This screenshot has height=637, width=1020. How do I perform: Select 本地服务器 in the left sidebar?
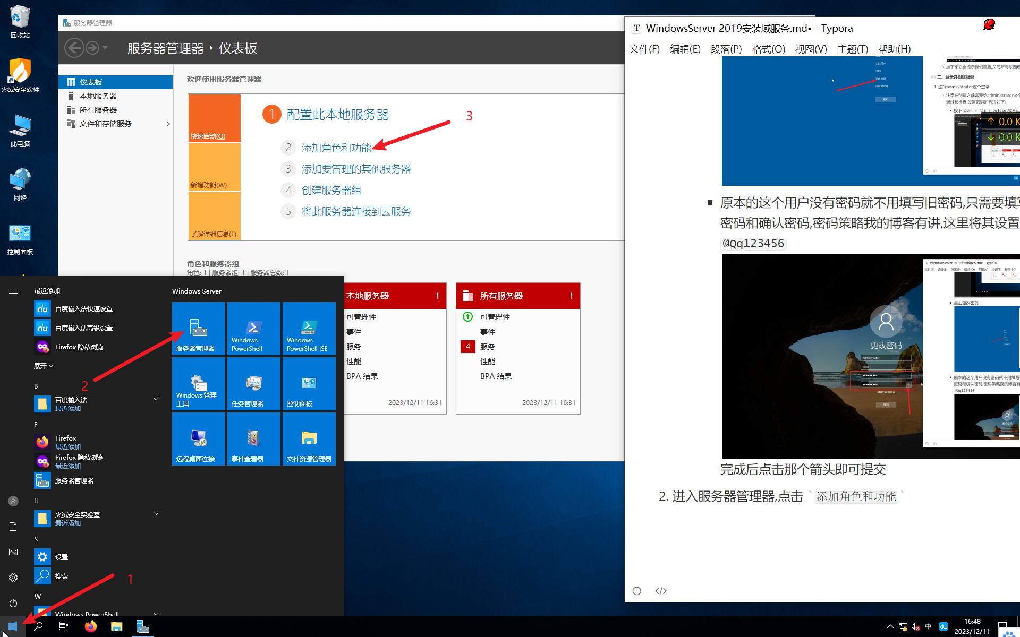click(x=98, y=96)
